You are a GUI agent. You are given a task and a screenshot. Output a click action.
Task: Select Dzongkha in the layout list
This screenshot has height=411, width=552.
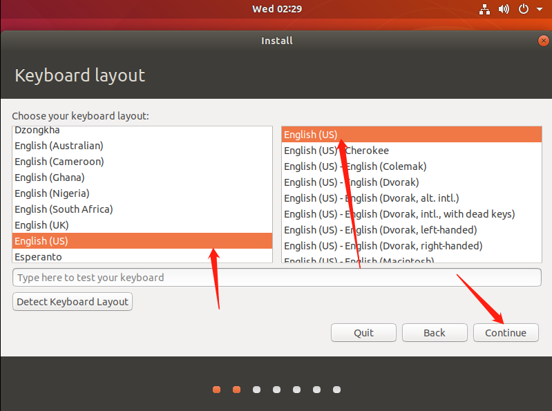(x=142, y=131)
